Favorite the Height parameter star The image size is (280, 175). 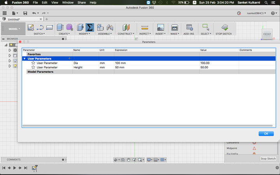[33, 67]
